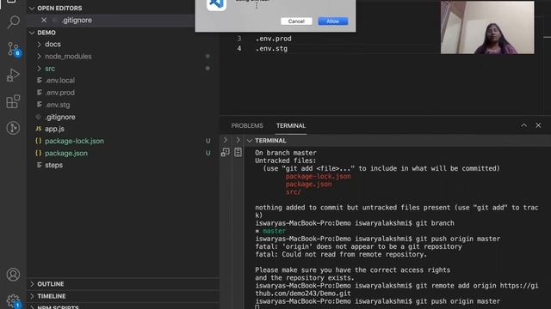Open the app.js file
The height and width of the screenshot is (309, 551).
click(54, 129)
